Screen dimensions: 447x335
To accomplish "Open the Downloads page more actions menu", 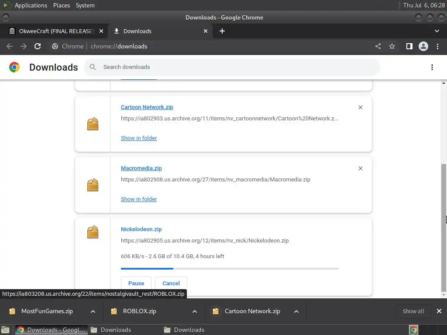I will click(x=432, y=67).
